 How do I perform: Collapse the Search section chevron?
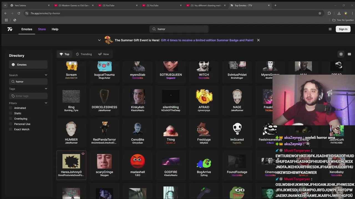click(46, 75)
